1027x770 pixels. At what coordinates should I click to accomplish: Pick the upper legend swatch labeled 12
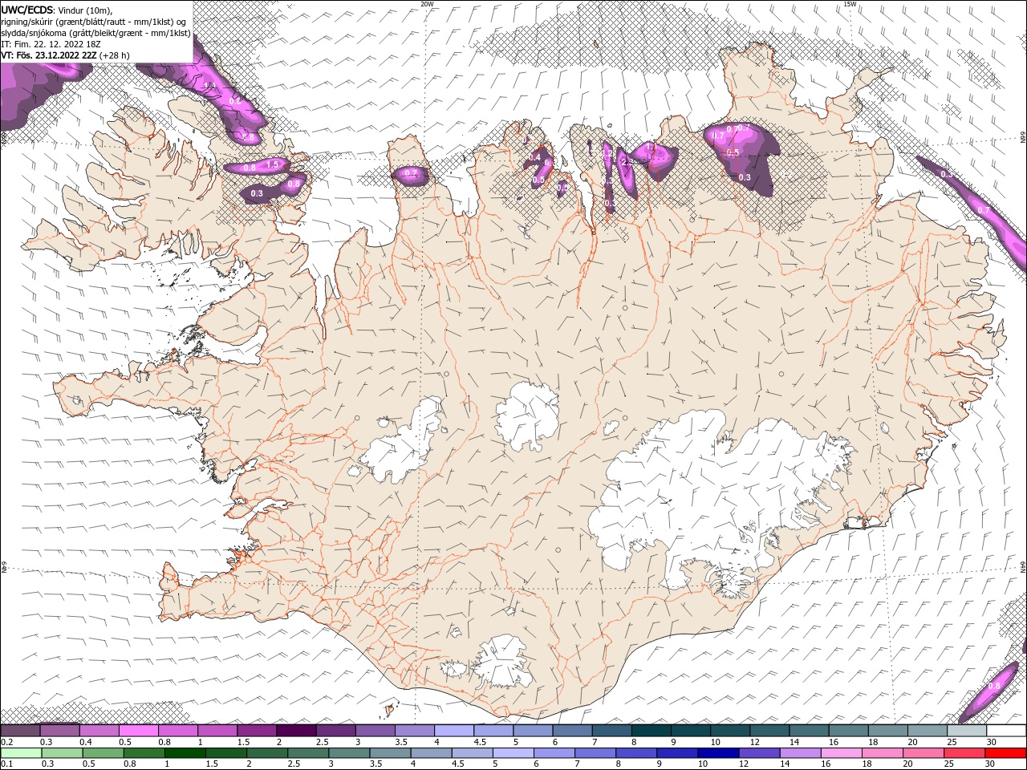[x=770, y=731]
